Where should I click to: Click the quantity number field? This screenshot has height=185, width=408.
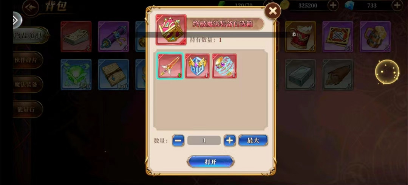(x=204, y=140)
